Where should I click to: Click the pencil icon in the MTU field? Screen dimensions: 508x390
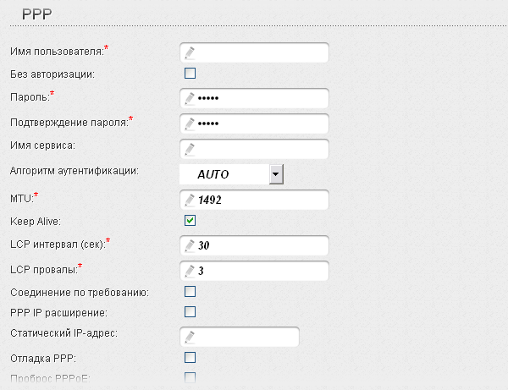click(190, 200)
